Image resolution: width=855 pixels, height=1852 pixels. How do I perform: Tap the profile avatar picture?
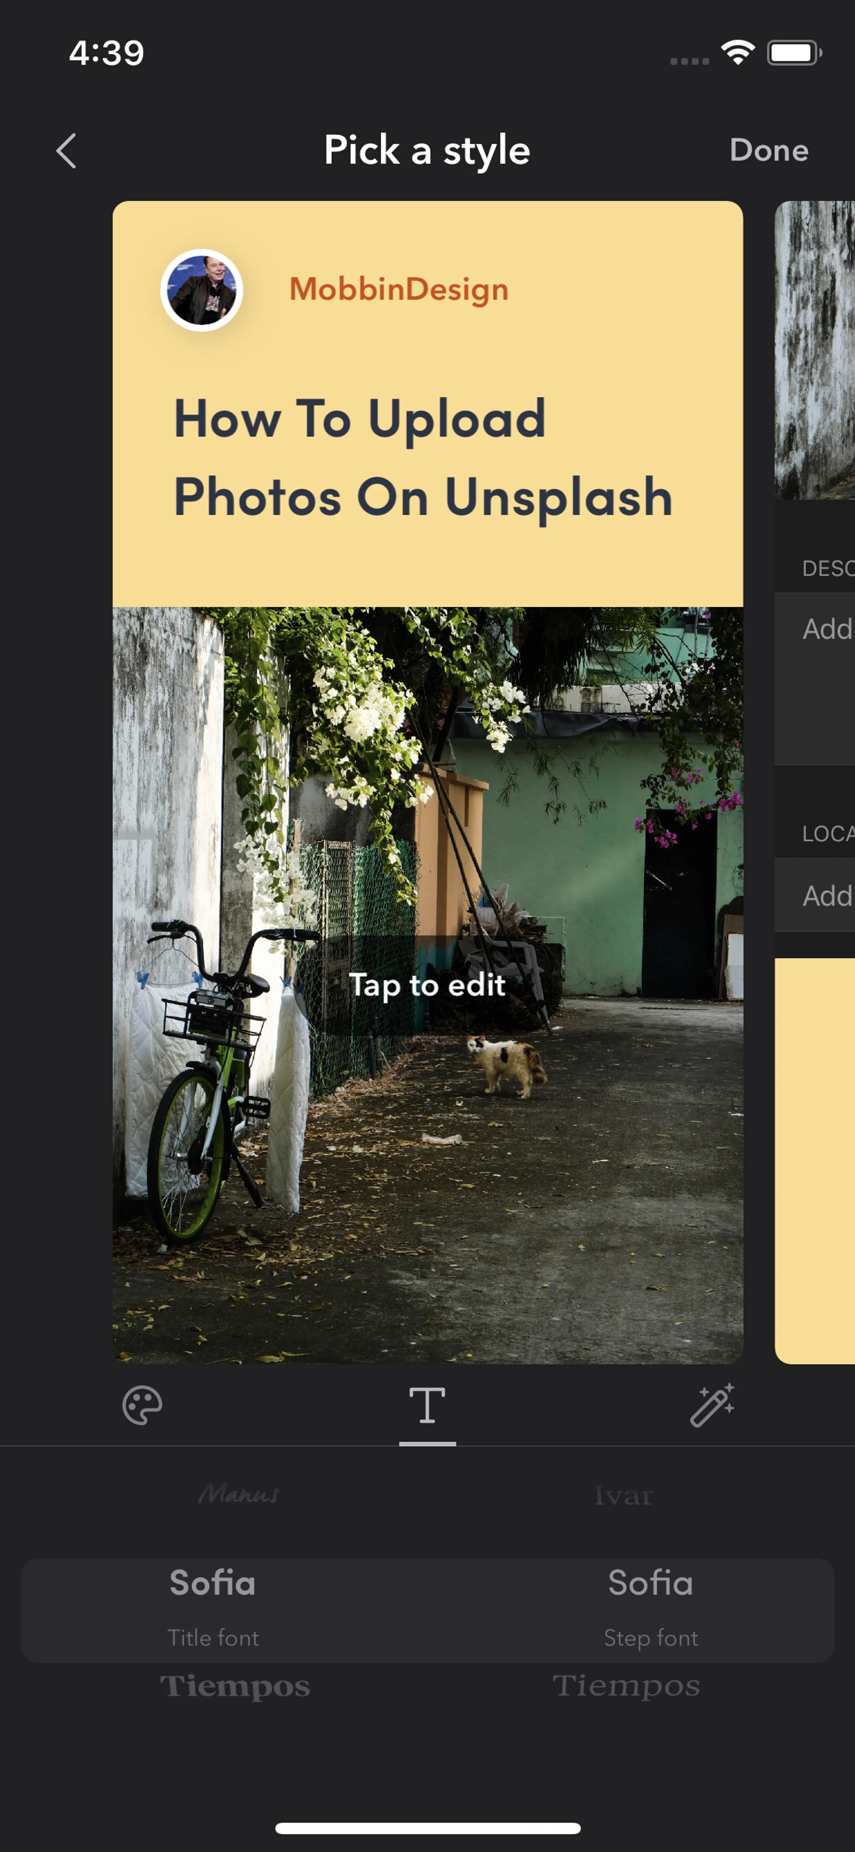pos(202,290)
